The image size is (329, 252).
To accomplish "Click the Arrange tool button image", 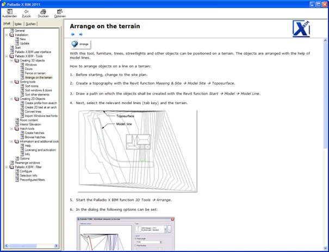I will coord(80,43).
